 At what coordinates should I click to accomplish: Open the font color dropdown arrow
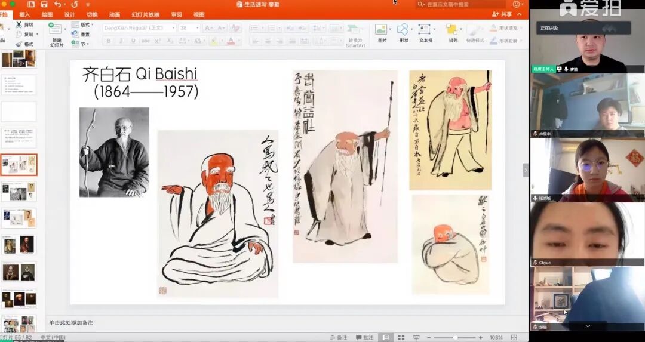click(x=238, y=41)
